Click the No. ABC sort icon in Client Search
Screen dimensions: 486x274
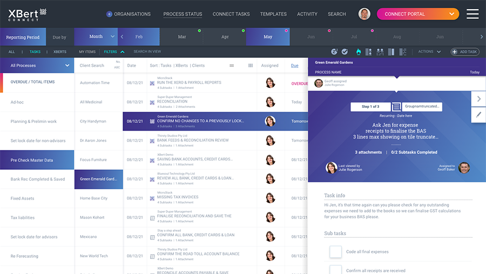117,65
